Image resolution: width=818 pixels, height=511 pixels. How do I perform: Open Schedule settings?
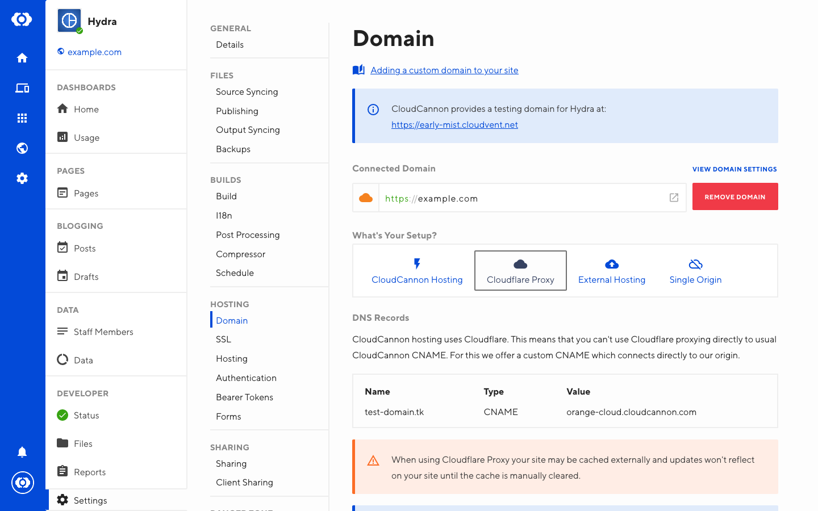click(235, 273)
